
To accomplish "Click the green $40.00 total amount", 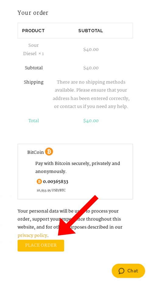I will tap(91, 121).
